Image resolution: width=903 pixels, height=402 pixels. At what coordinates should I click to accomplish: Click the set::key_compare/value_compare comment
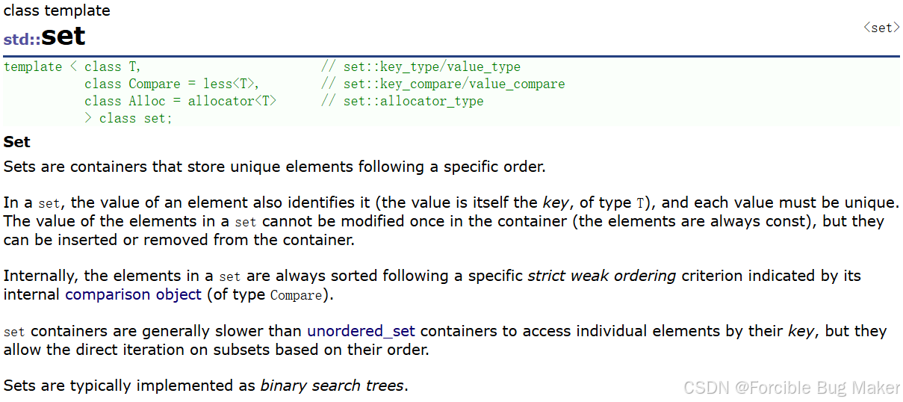pos(443,84)
